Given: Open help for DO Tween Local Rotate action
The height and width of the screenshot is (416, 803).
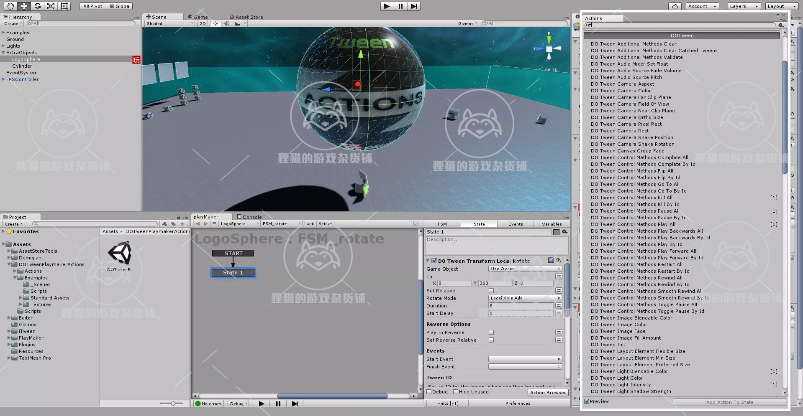Looking at the screenshot, I should 551,260.
